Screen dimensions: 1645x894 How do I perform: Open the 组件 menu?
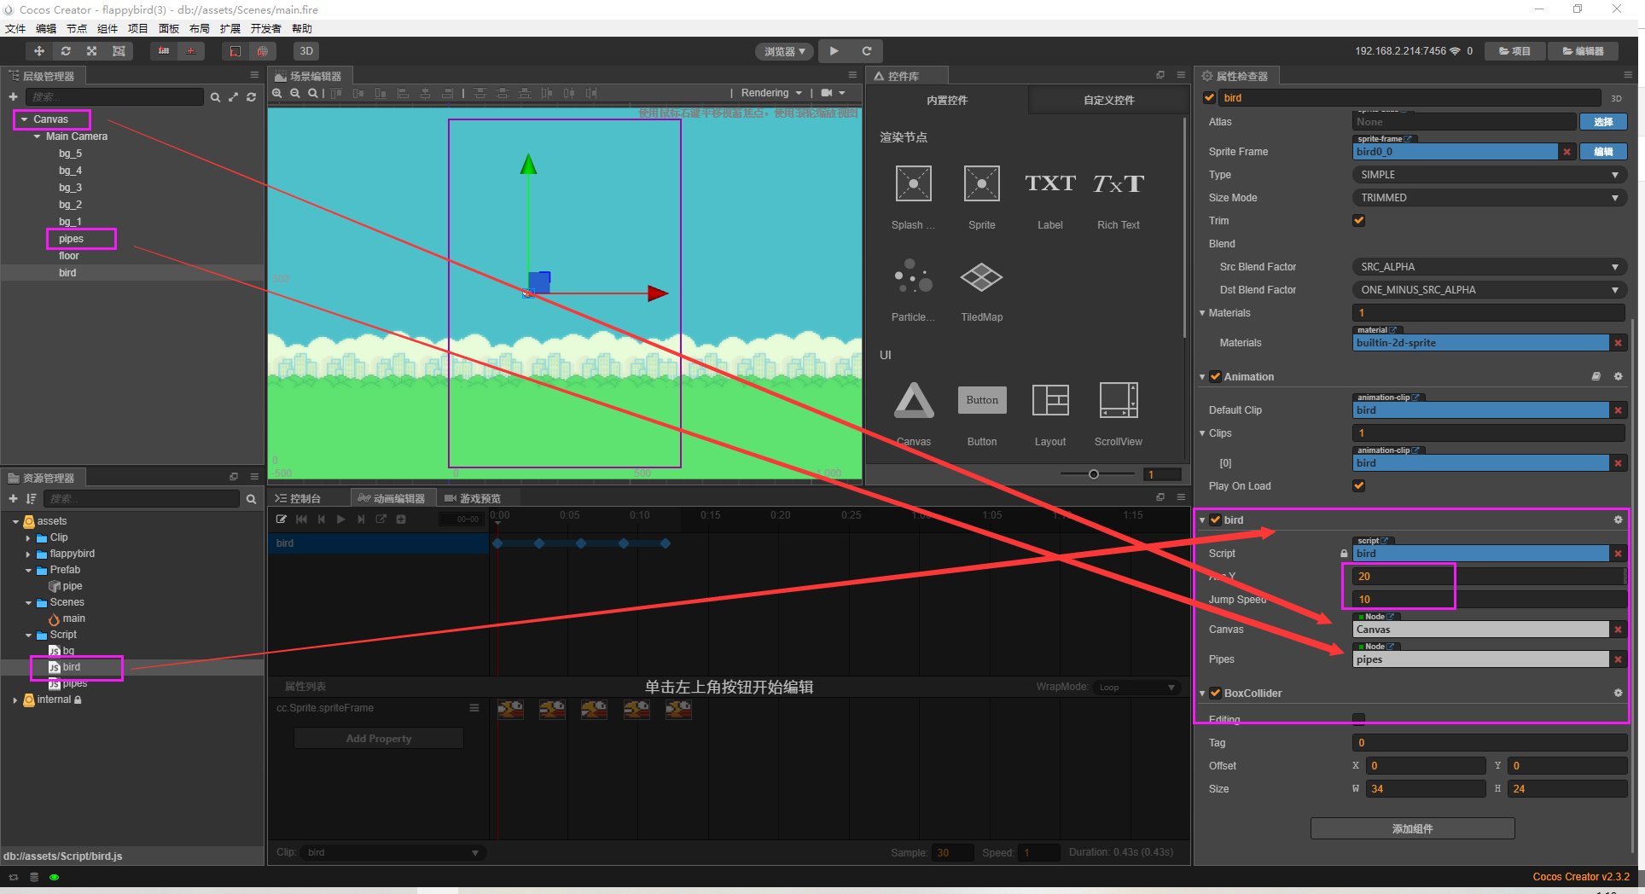point(108,29)
